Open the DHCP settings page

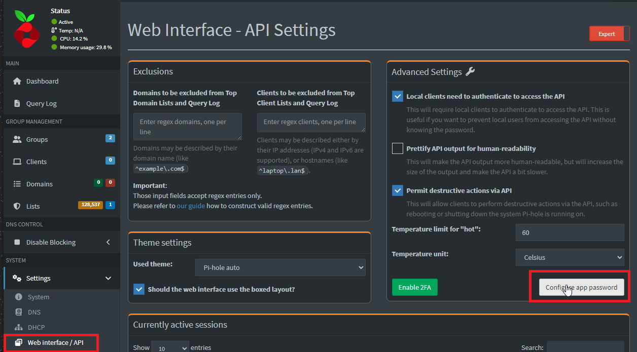pos(36,327)
